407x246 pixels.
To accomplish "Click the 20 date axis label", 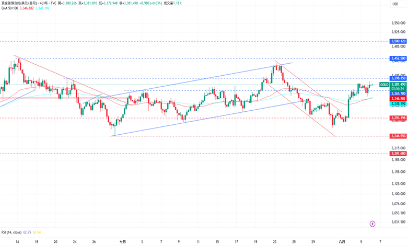I will [x=55, y=242].
